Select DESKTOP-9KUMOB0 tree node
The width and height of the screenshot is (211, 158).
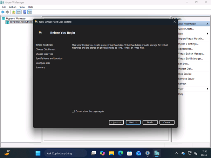click(21, 22)
